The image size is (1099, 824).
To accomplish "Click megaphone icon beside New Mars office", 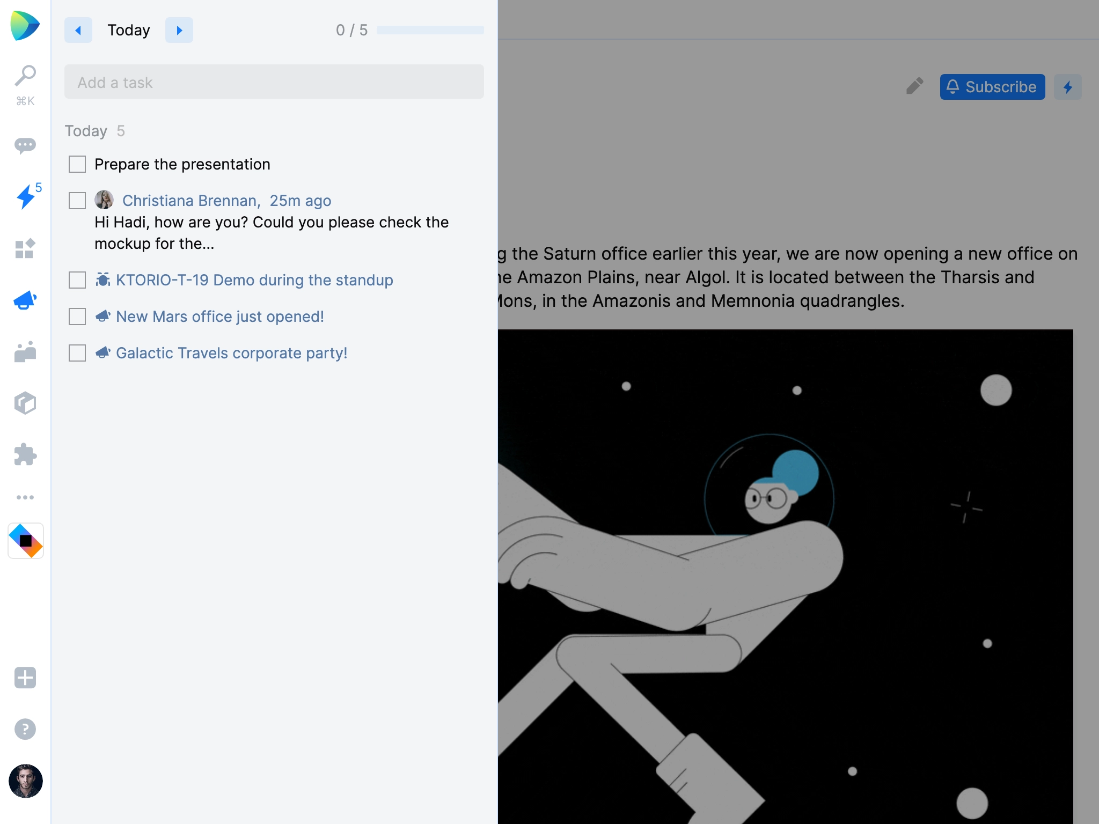I will tap(103, 316).
